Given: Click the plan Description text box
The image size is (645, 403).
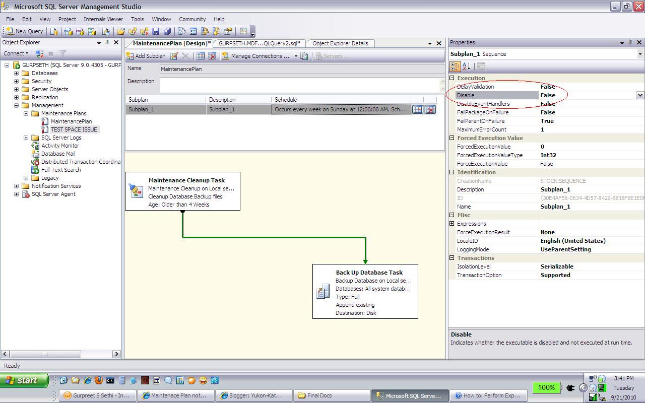Looking at the screenshot, I should pos(302,85).
